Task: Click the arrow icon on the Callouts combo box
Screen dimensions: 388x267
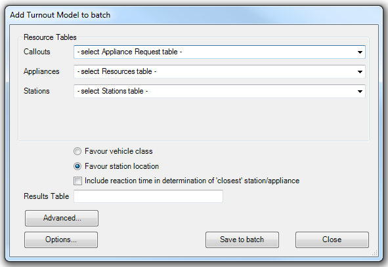Action: [360, 52]
